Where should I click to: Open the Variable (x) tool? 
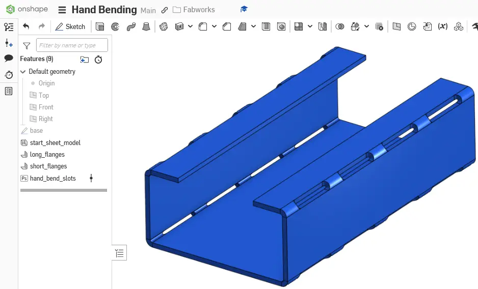click(443, 26)
